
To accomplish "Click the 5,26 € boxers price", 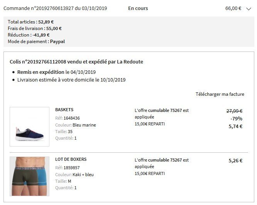I will click(x=235, y=161).
